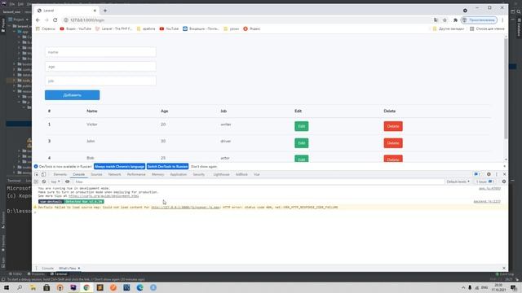Close the Laravel browser tab
522x293 pixels.
click(x=95, y=11)
